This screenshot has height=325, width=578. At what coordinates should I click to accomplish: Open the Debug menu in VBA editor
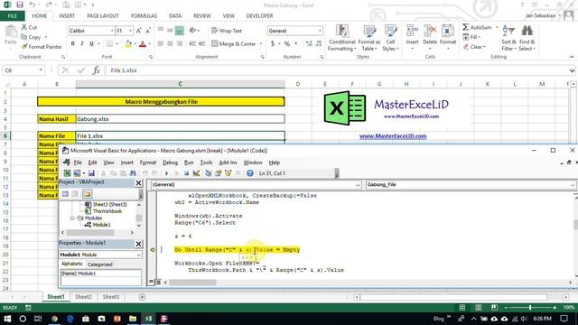(170, 162)
